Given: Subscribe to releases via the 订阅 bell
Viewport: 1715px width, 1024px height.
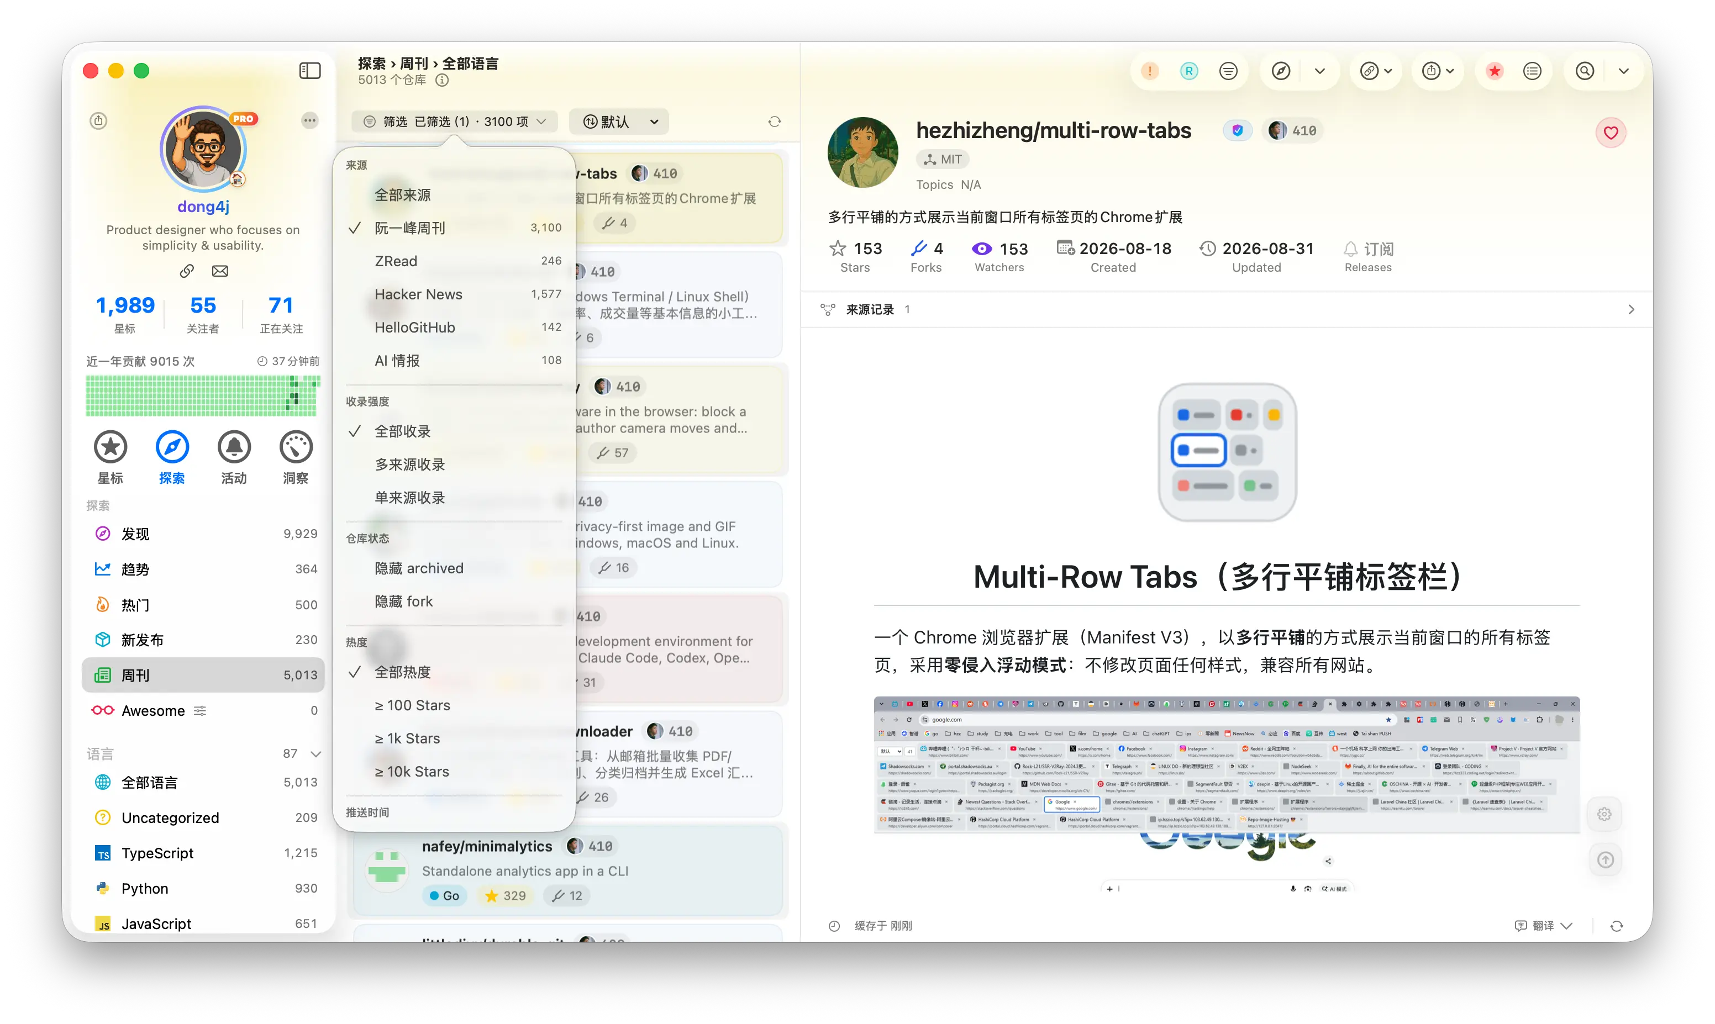Looking at the screenshot, I should point(1368,256).
